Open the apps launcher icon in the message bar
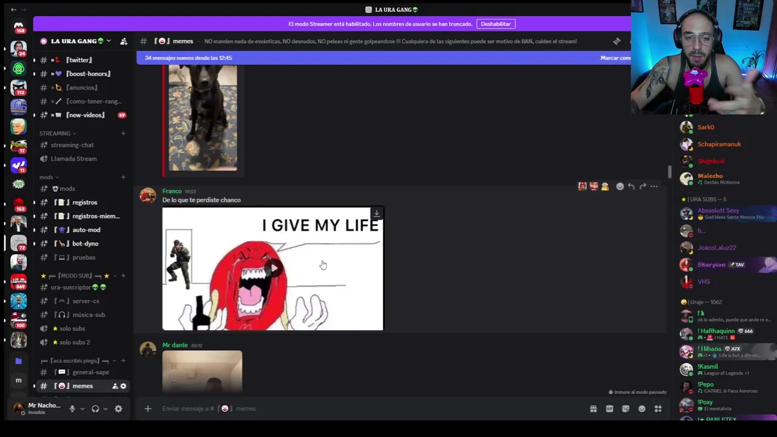Image resolution: width=777 pixels, height=437 pixels. pos(658,408)
